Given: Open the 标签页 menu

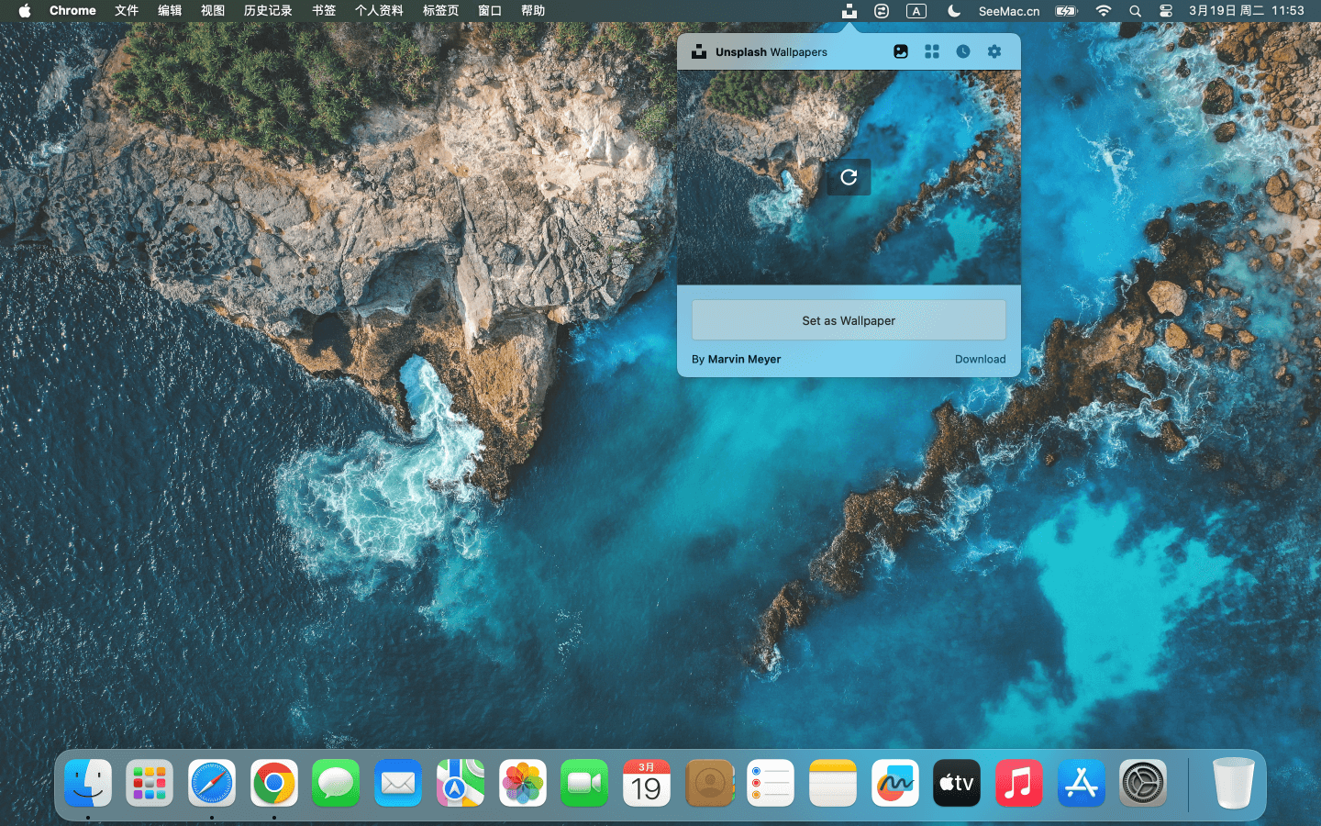Looking at the screenshot, I should 440,11.
